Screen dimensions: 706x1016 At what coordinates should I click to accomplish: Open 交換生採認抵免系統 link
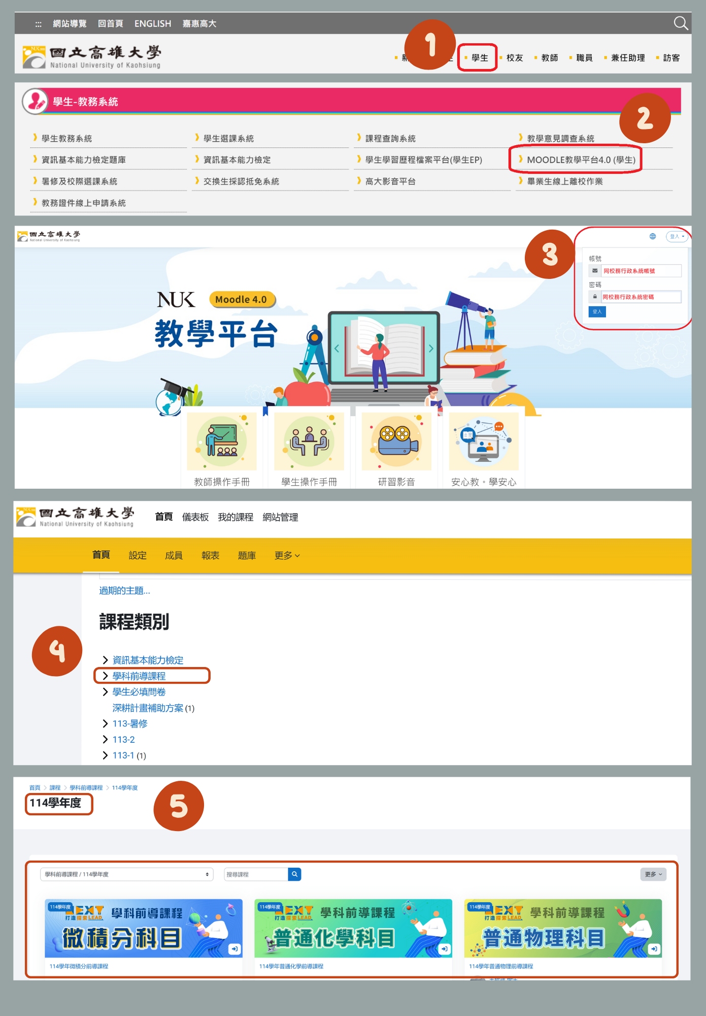click(x=241, y=181)
